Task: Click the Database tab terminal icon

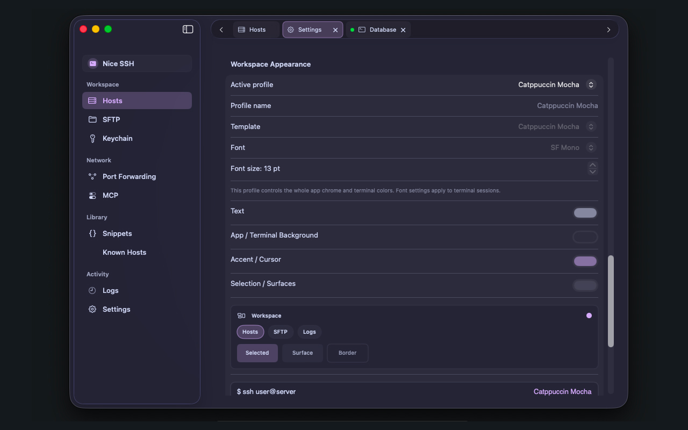Action: coord(362,30)
